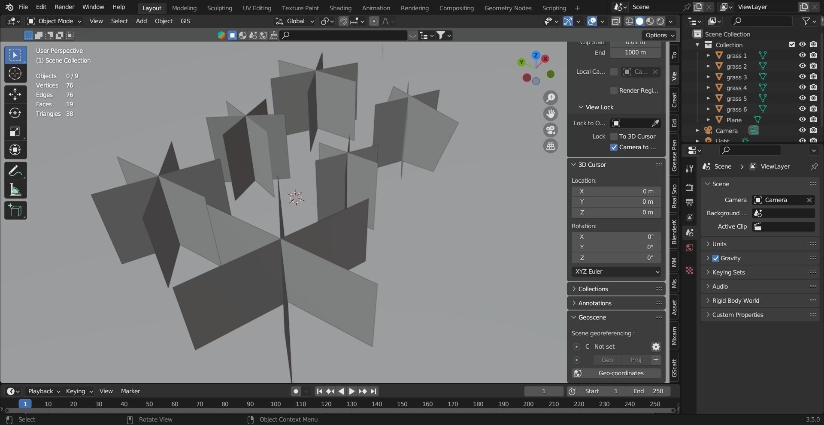This screenshot has height=425, width=824.
Task: Select the Add Cube tool
Action: 15,211
